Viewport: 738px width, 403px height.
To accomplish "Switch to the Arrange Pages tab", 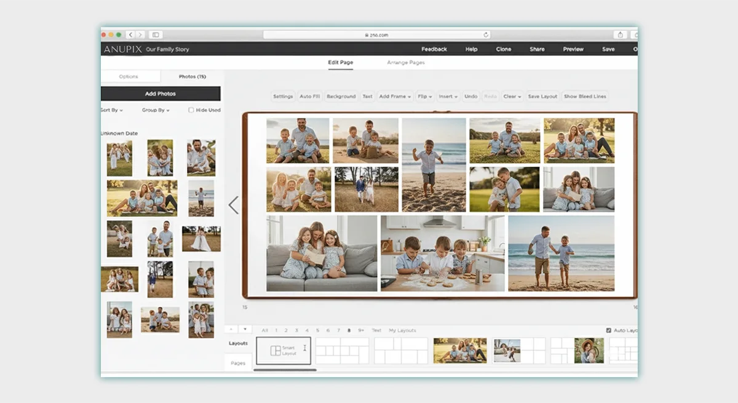I will click(x=405, y=63).
